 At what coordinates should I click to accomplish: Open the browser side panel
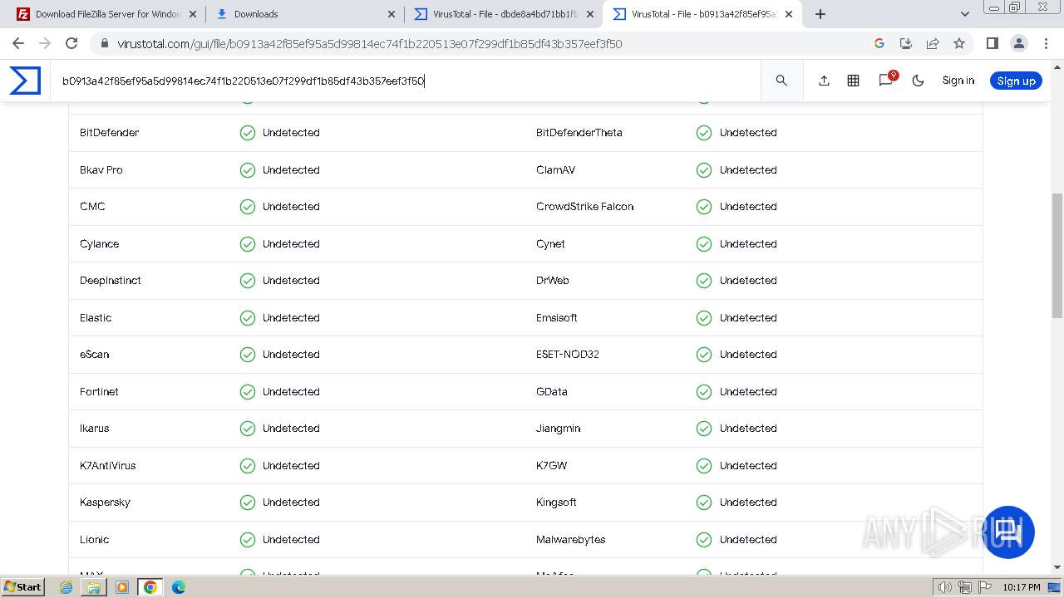[992, 43]
